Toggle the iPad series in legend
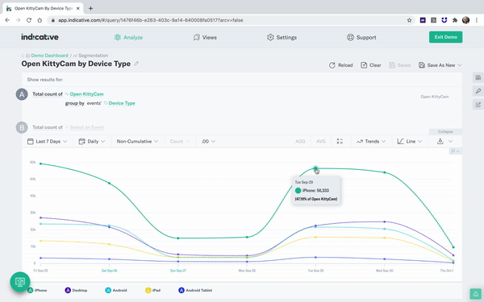 coord(152,290)
